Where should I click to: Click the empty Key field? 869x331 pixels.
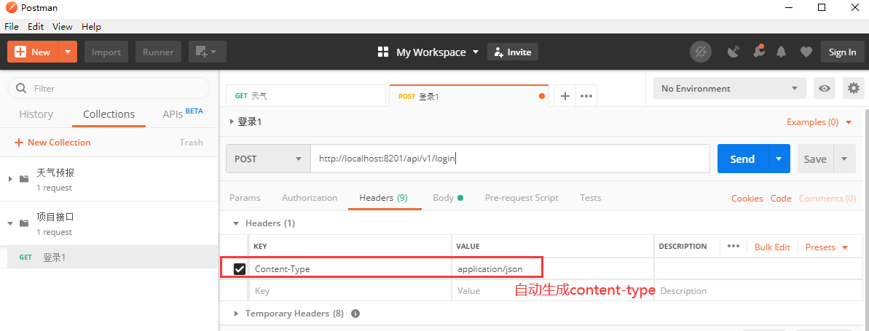351,290
